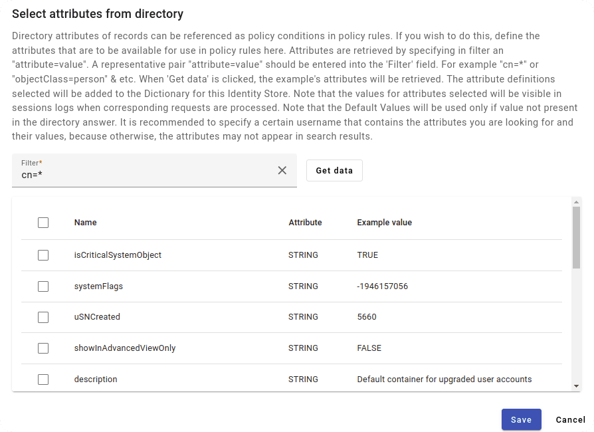Click the Name column header
The image size is (594, 432).
click(85, 223)
